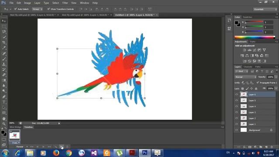
Task: Open the Essentials workspace dropdown
Action: [x=265, y=9]
